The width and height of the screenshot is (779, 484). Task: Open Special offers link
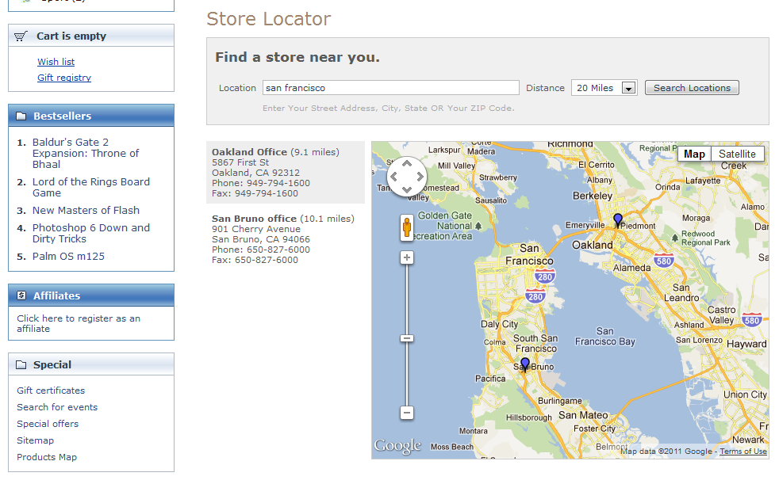[48, 424]
